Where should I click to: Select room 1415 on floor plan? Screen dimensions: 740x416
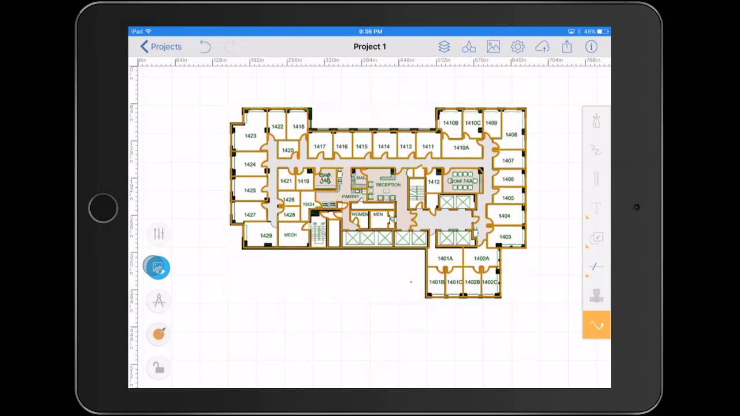[x=361, y=147]
